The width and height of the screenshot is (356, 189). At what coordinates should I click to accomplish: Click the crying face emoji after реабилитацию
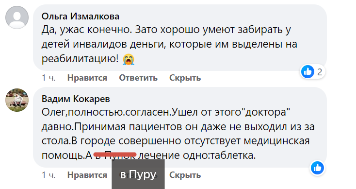tap(129, 59)
